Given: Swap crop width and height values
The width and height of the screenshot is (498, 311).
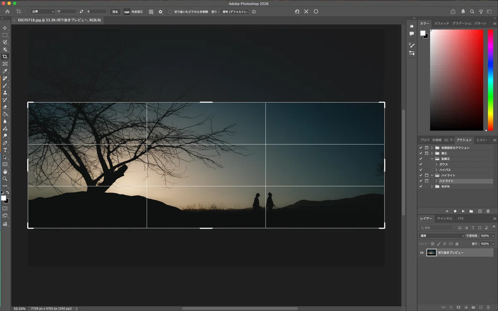Looking at the screenshot, I should tap(81, 12).
